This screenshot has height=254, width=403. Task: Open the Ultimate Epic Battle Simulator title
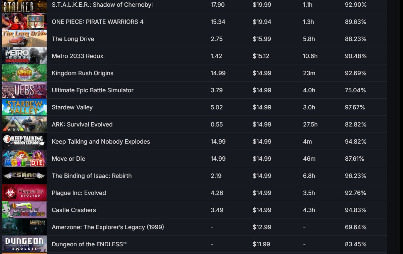click(x=93, y=90)
